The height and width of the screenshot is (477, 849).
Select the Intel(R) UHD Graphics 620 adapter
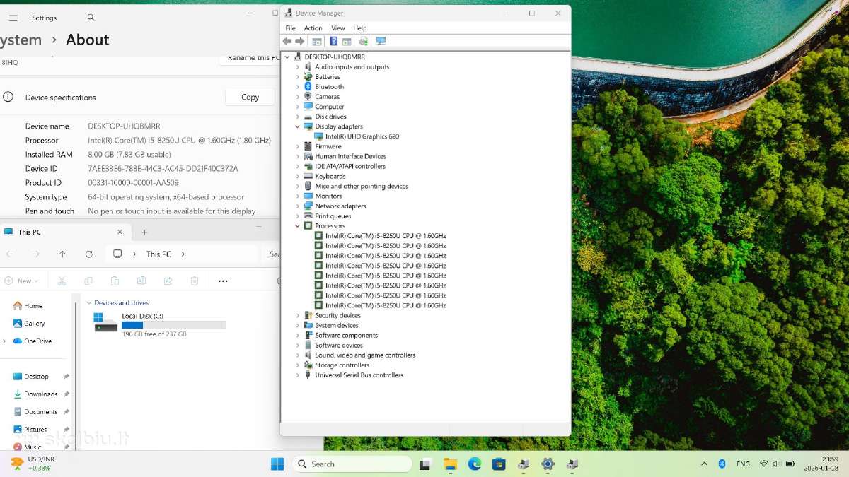pos(362,136)
